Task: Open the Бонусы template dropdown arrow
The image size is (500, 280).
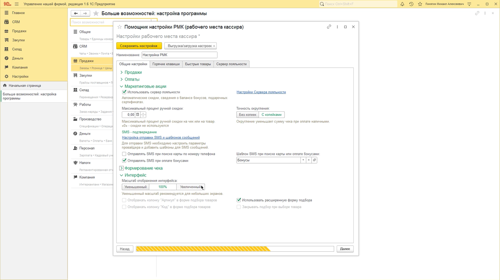Action: [x=303, y=160]
